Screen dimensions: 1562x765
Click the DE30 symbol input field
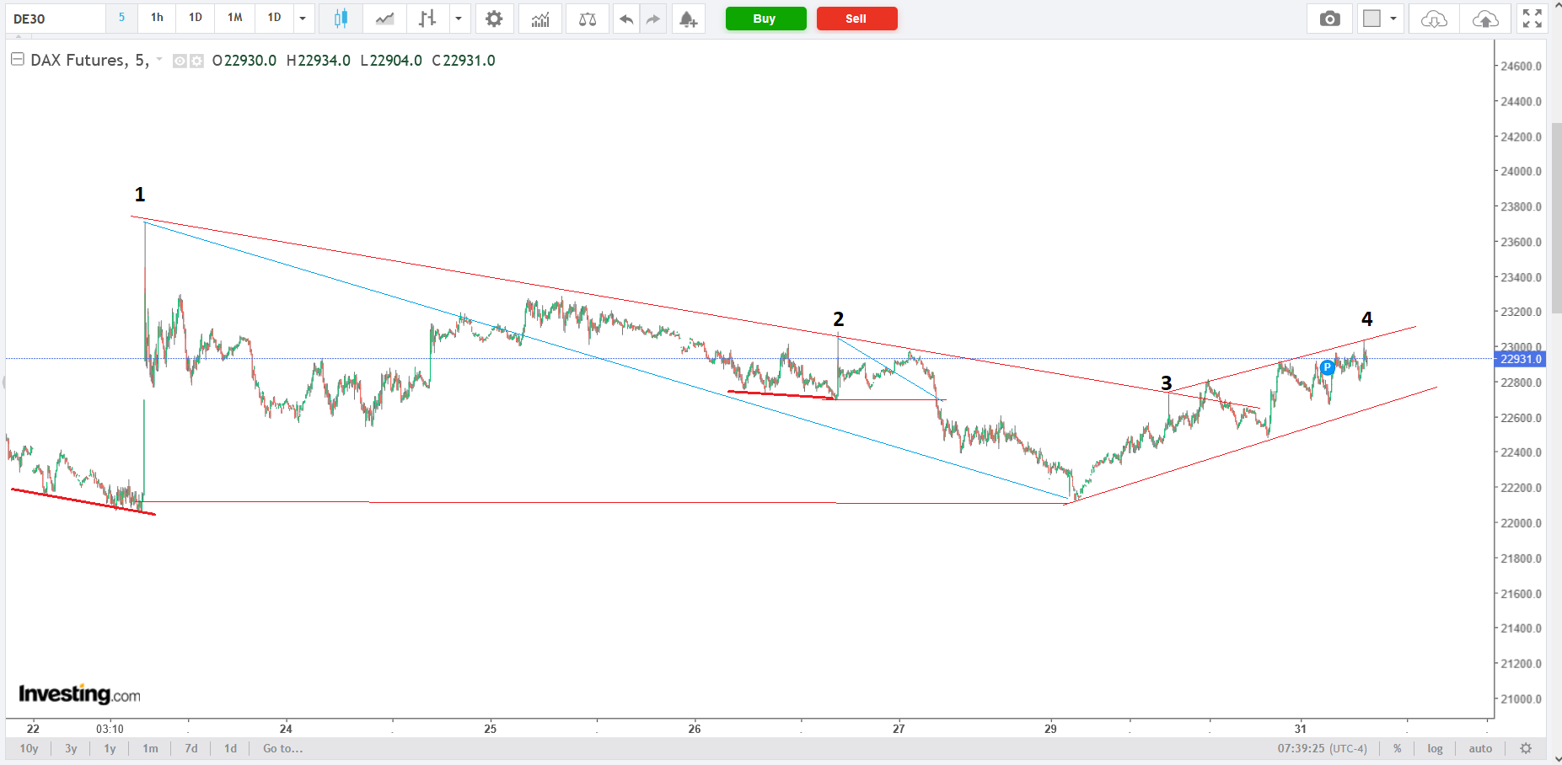(56, 19)
